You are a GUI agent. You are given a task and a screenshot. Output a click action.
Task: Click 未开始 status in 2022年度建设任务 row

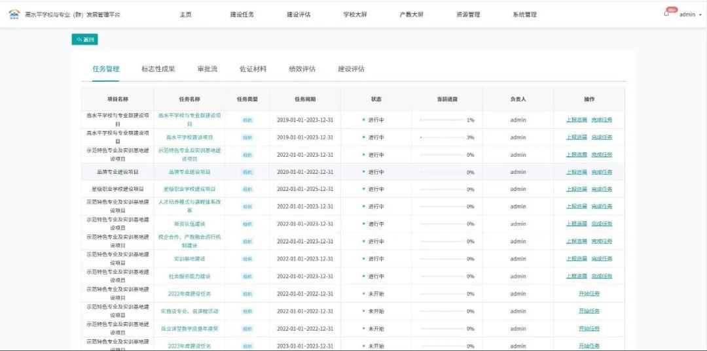[x=376, y=294]
